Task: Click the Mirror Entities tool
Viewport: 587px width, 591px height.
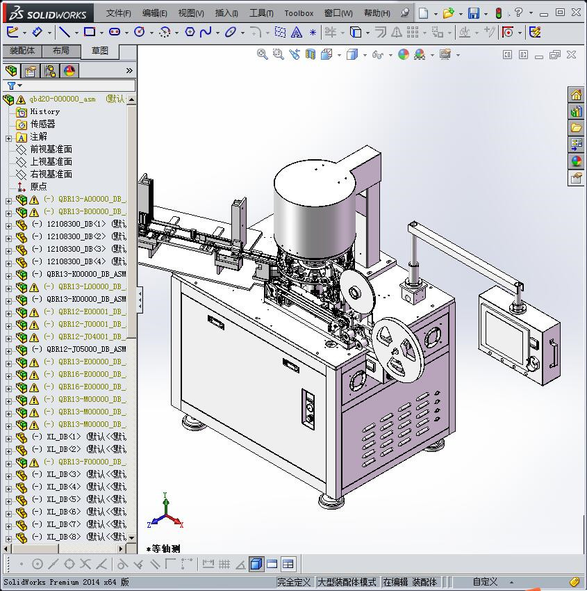Action: 397,33
